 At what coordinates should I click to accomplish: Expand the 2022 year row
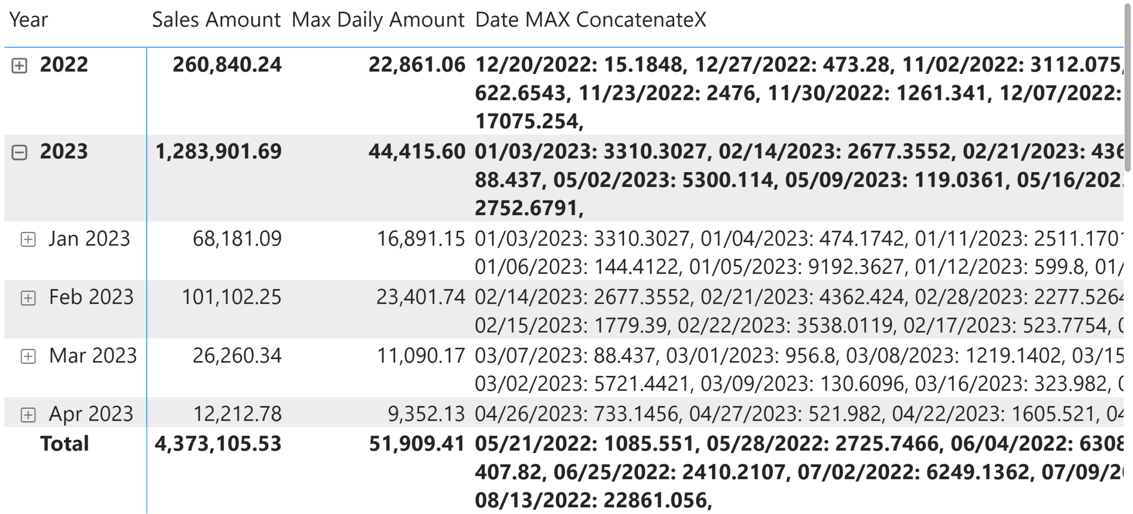click(x=19, y=66)
